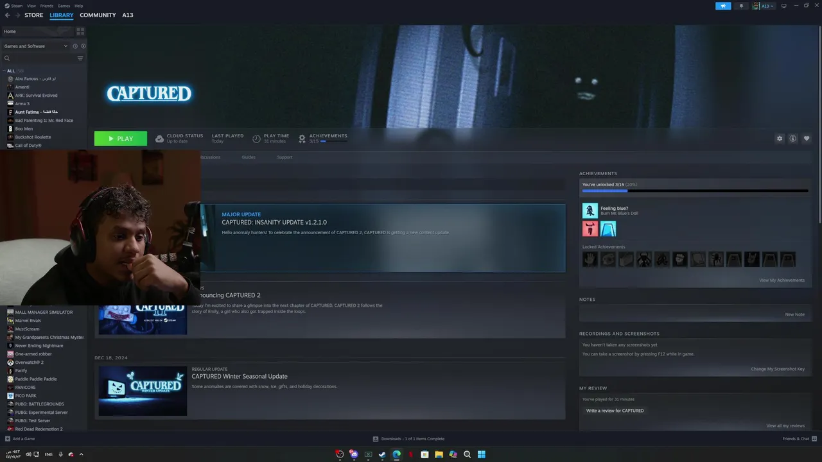This screenshot has height=462, width=822.
Task: Open the Steam menu
Action: point(13,6)
